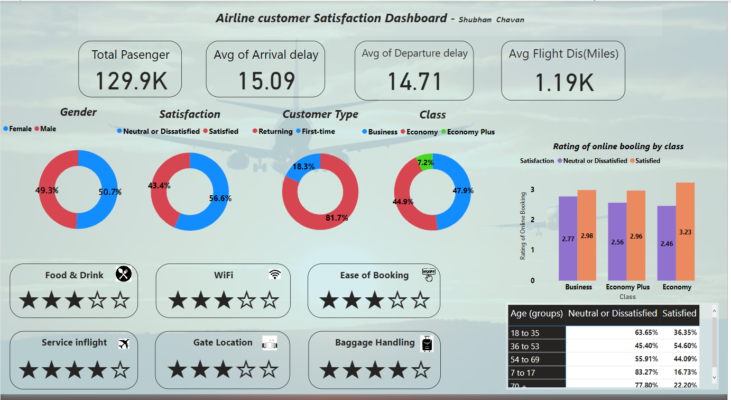Click the fork and knife icon on Food & Drink card

click(x=124, y=274)
